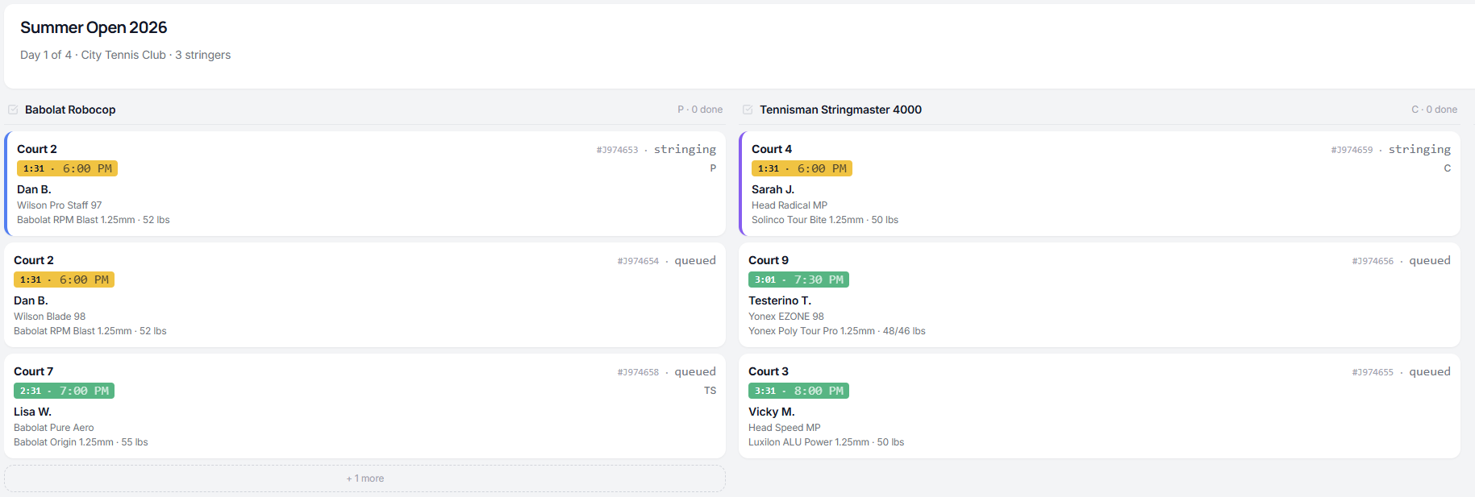
Task: Click the 'queued' status on job #J974658
Action: 695,371
